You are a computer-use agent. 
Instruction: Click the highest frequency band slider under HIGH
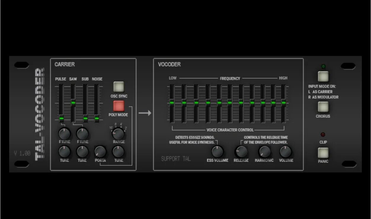[x=284, y=103]
